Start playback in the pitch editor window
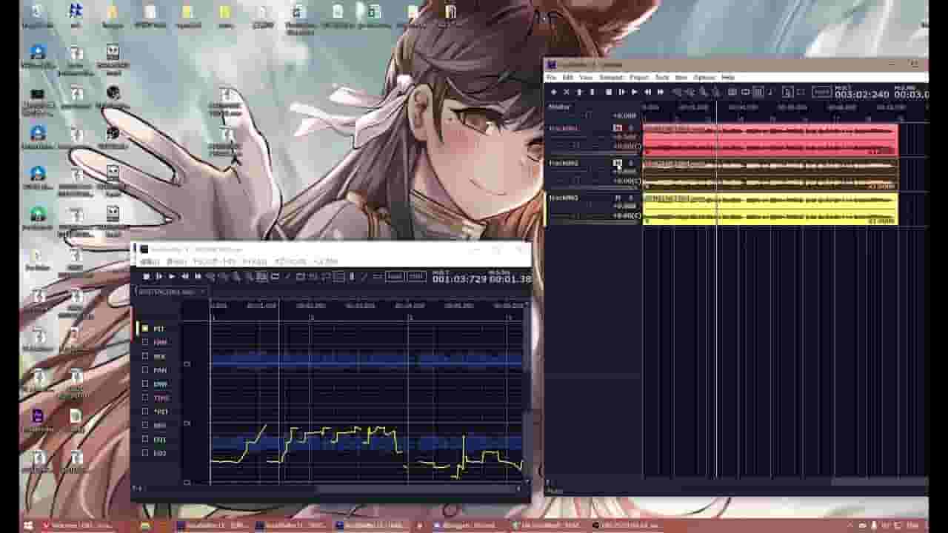Viewport: 948px width, 533px height. point(172,277)
